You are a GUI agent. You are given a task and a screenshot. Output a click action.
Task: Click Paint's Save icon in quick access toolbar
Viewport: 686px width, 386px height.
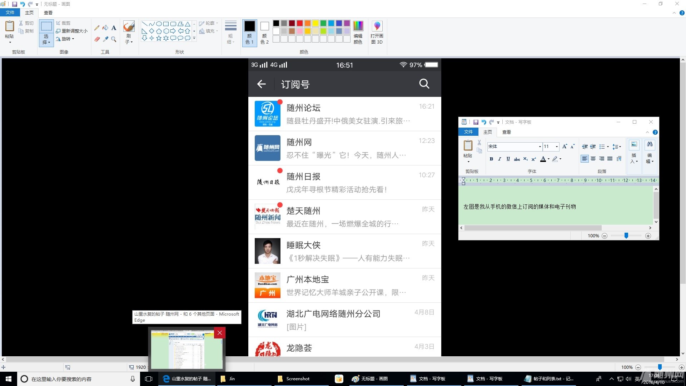(x=15, y=4)
